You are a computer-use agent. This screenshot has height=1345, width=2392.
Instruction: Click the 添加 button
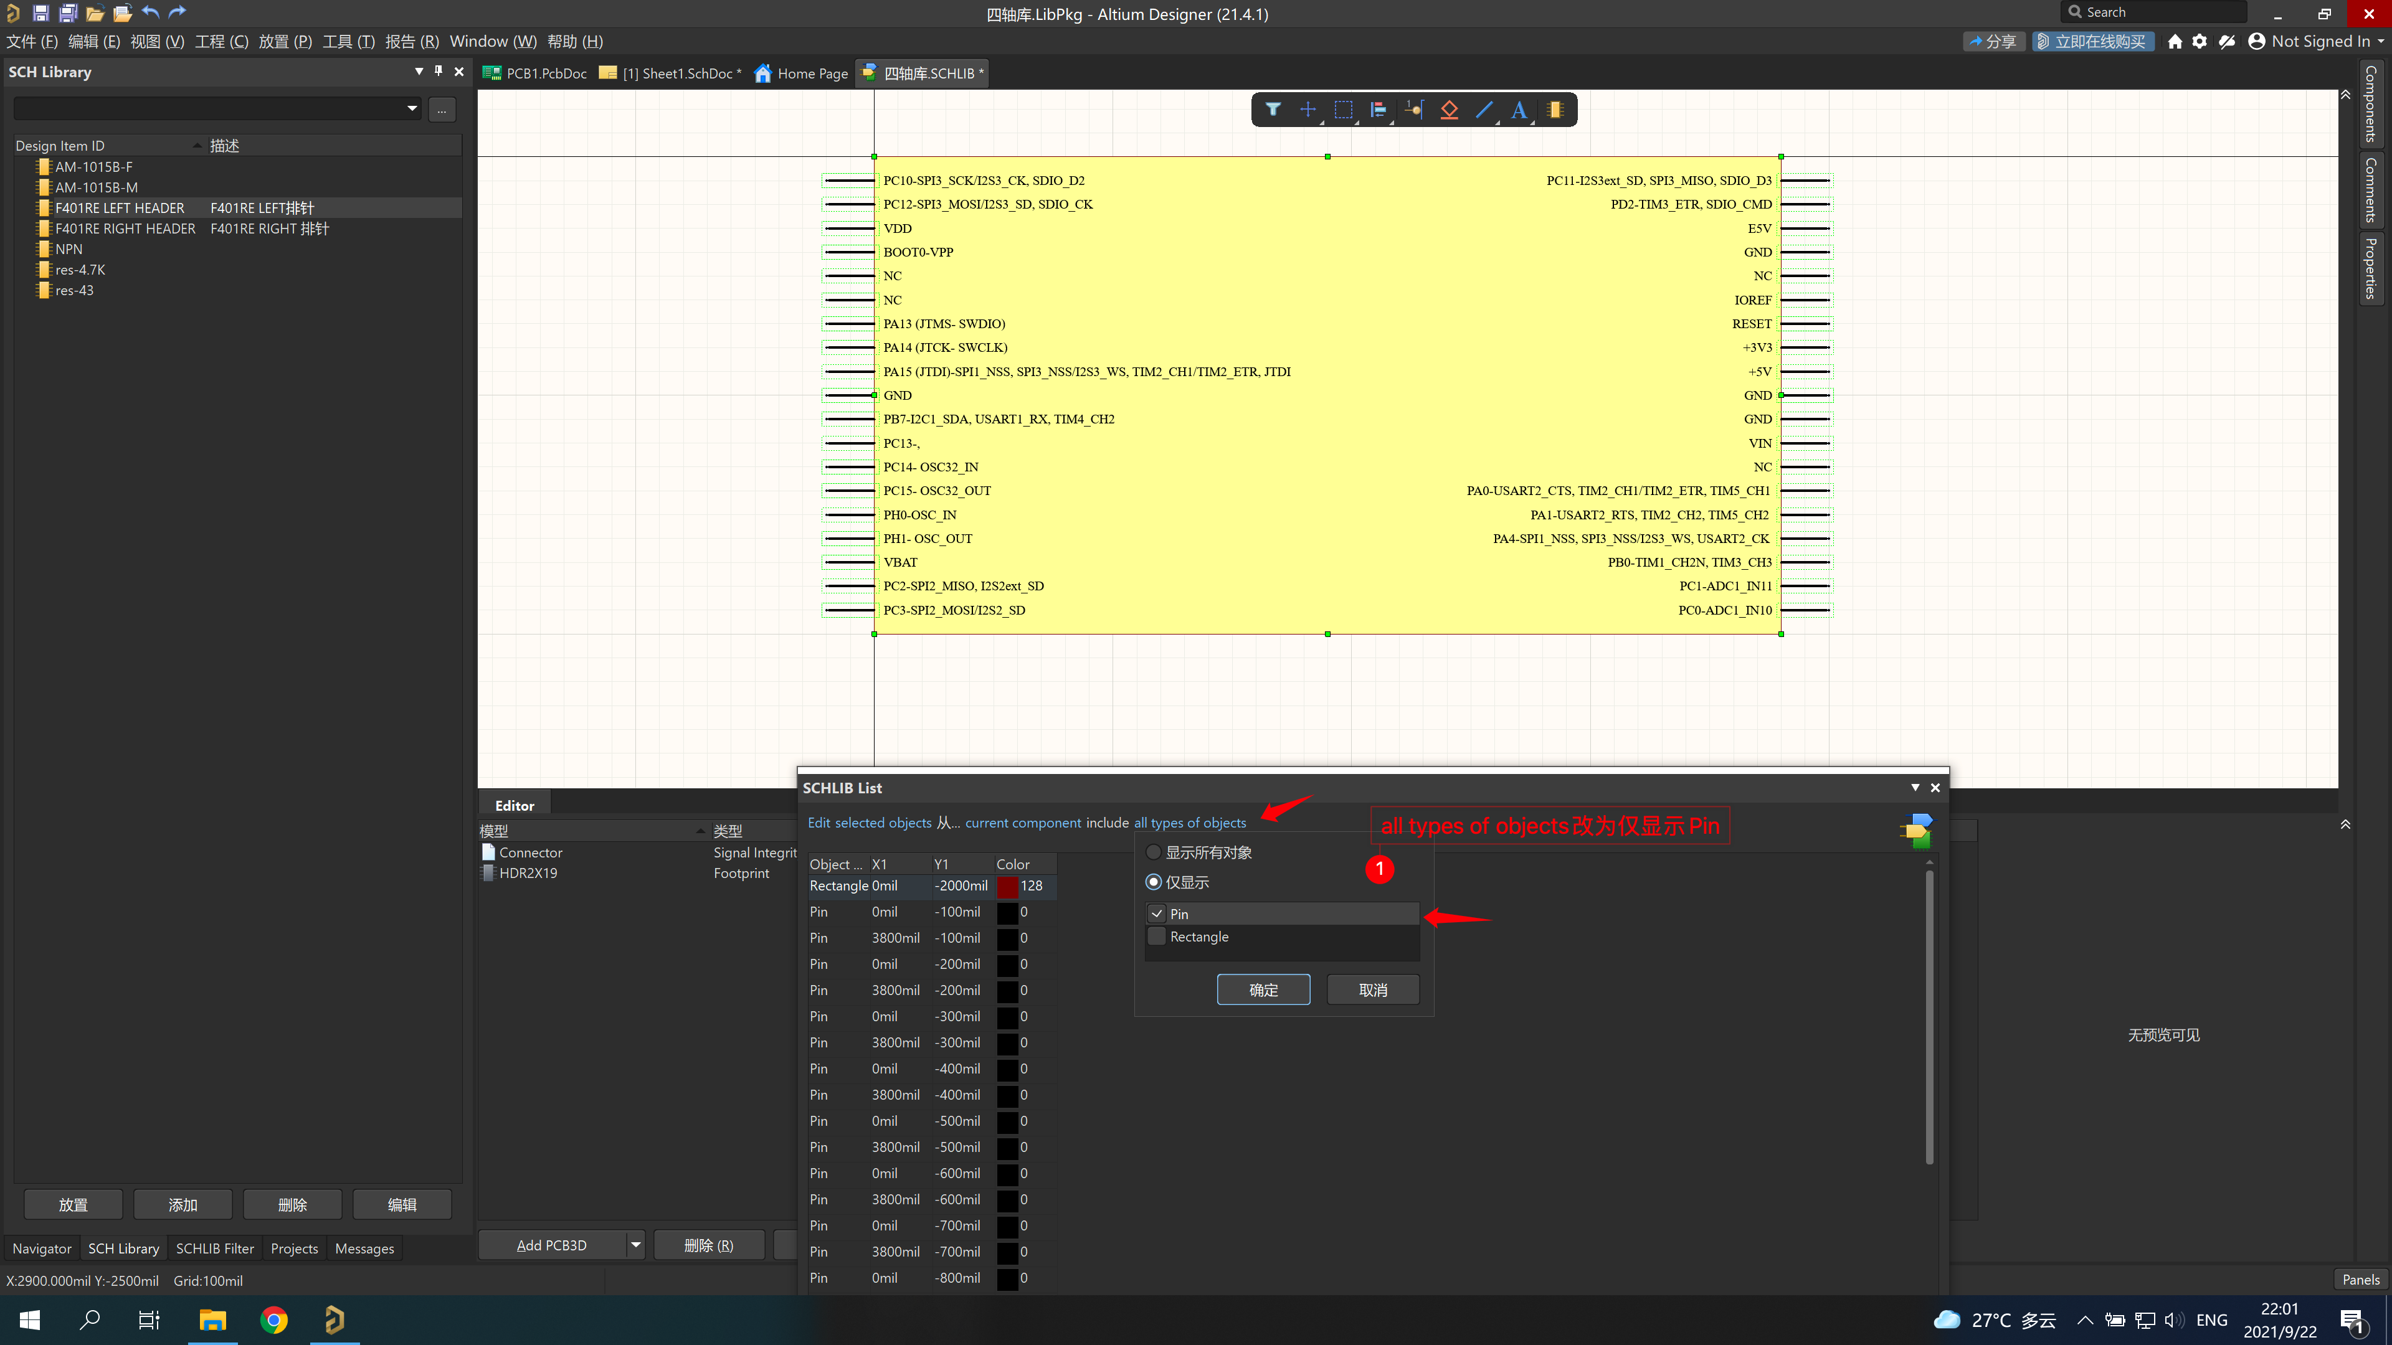(x=183, y=1204)
